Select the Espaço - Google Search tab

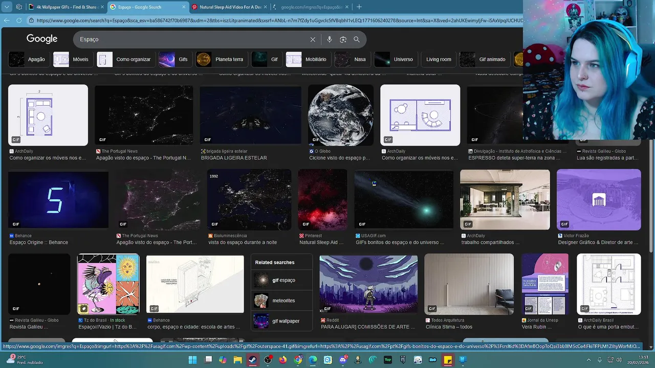coord(148,7)
